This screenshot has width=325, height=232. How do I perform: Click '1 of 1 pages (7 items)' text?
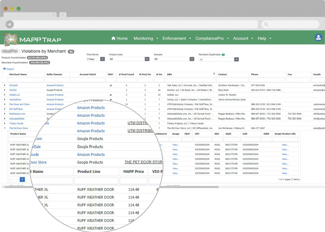pos(289,179)
